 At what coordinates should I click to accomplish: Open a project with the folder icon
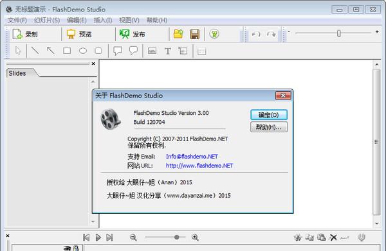[178, 34]
